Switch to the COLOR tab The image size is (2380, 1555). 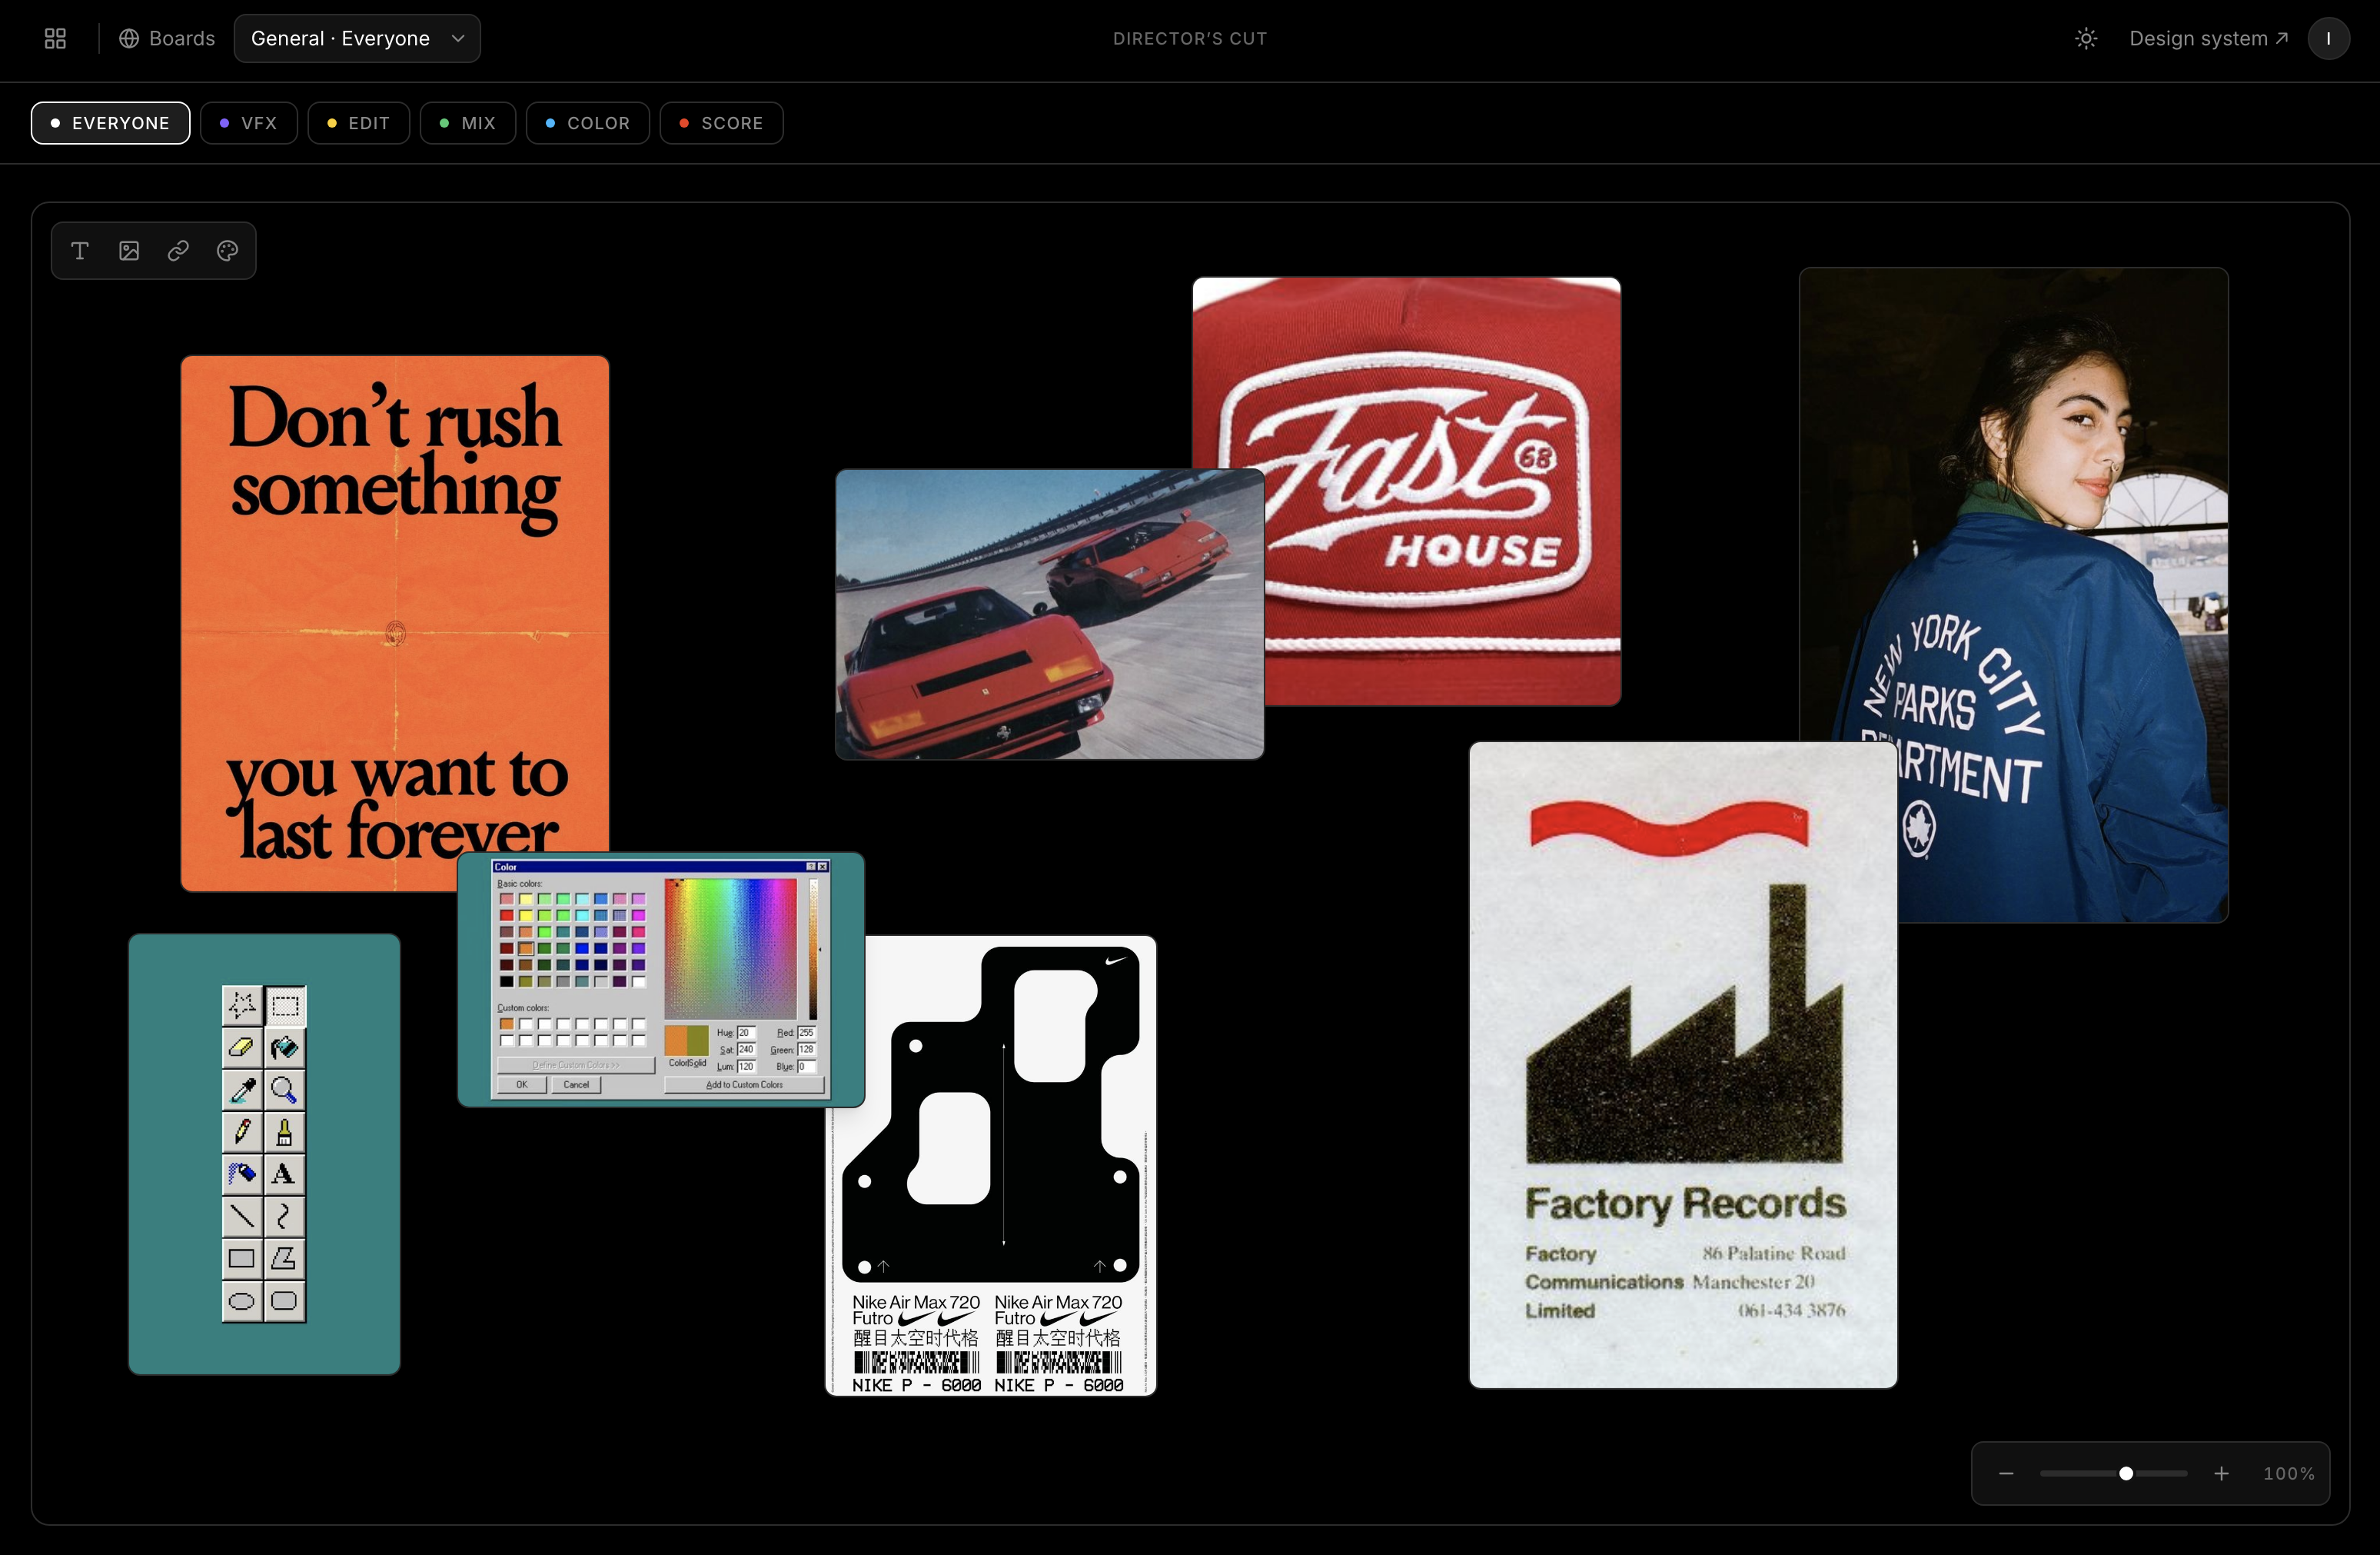[x=588, y=123]
